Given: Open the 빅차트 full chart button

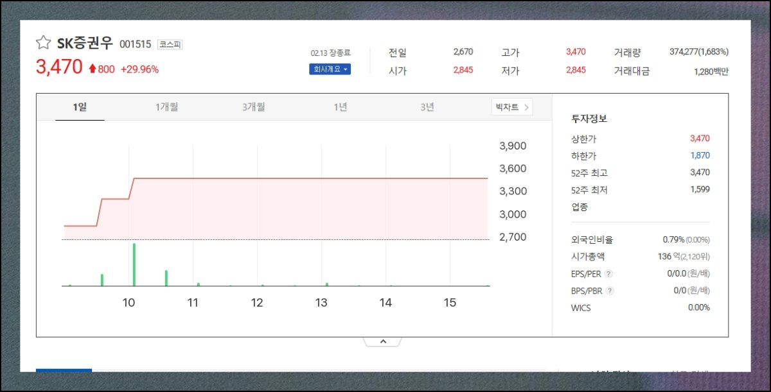Looking at the screenshot, I should click(512, 107).
